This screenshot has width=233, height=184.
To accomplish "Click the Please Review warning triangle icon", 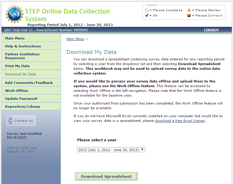I will pyautogui.click(x=189, y=10).
